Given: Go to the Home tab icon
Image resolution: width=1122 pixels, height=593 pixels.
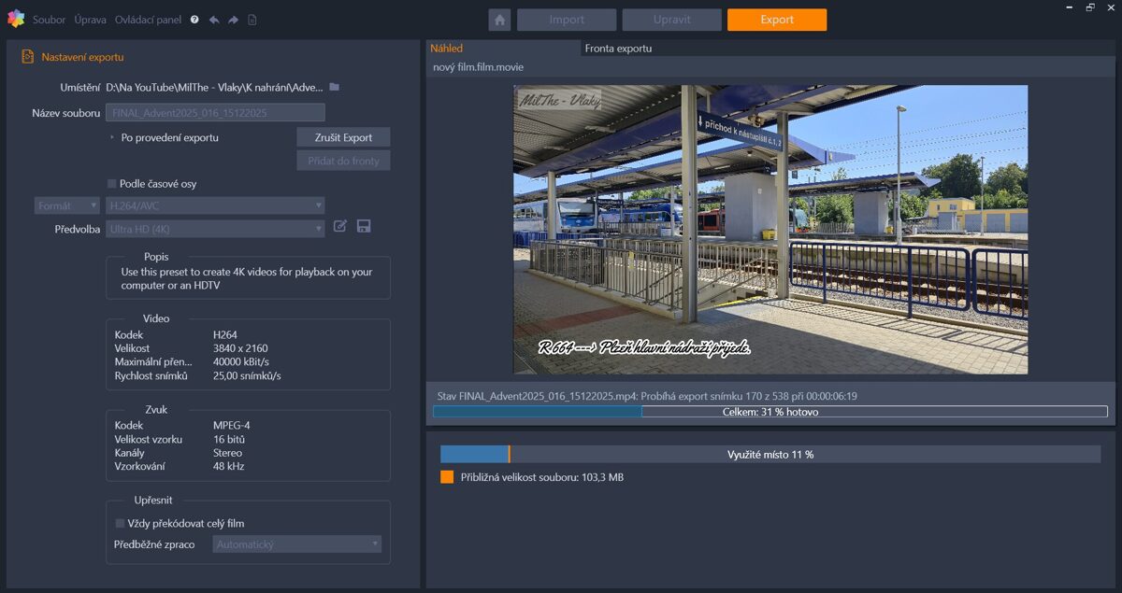Looking at the screenshot, I should pyautogui.click(x=500, y=20).
